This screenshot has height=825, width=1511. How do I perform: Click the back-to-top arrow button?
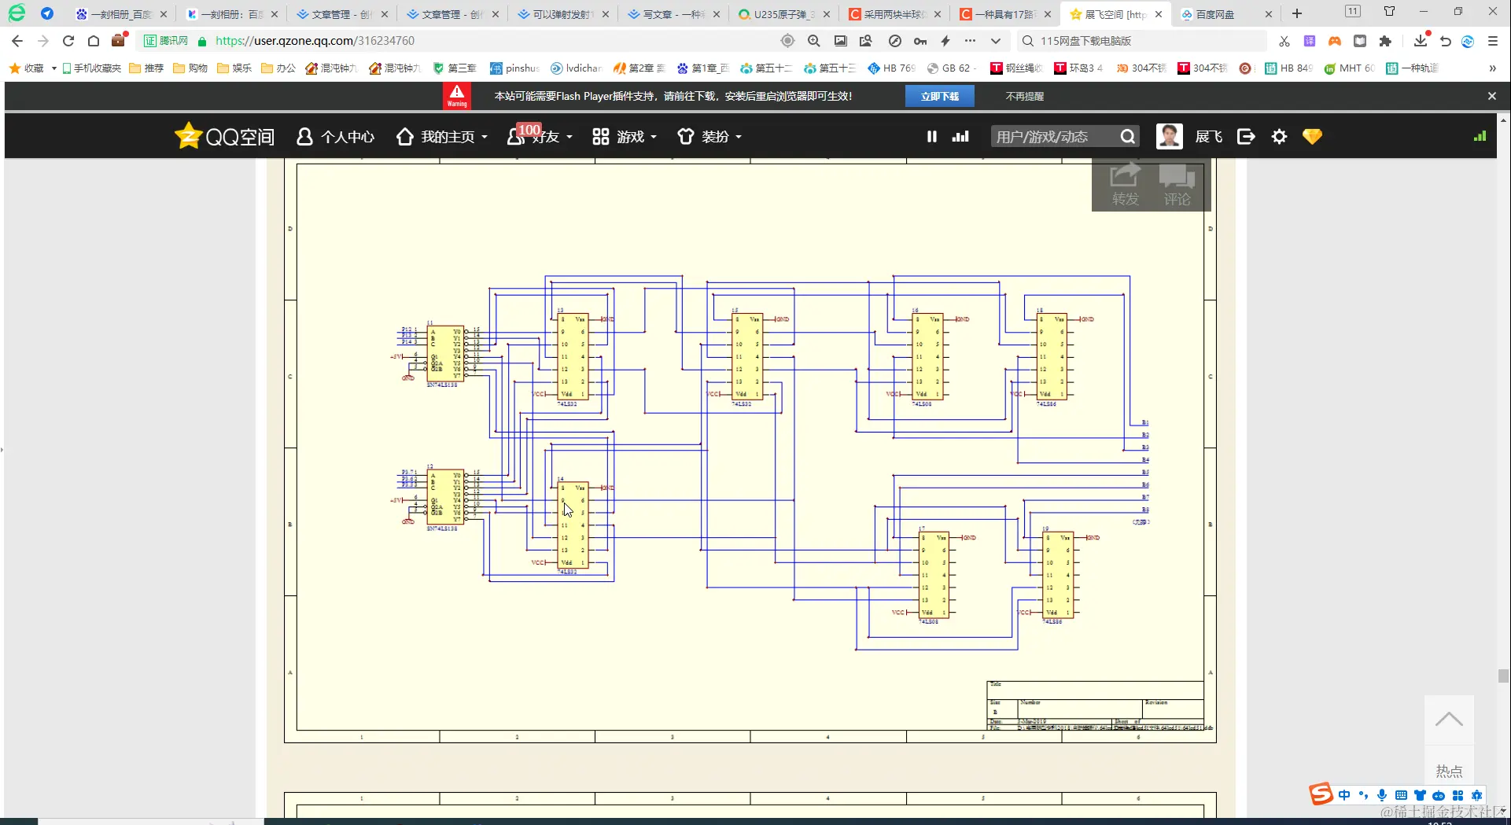point(1448,720)
